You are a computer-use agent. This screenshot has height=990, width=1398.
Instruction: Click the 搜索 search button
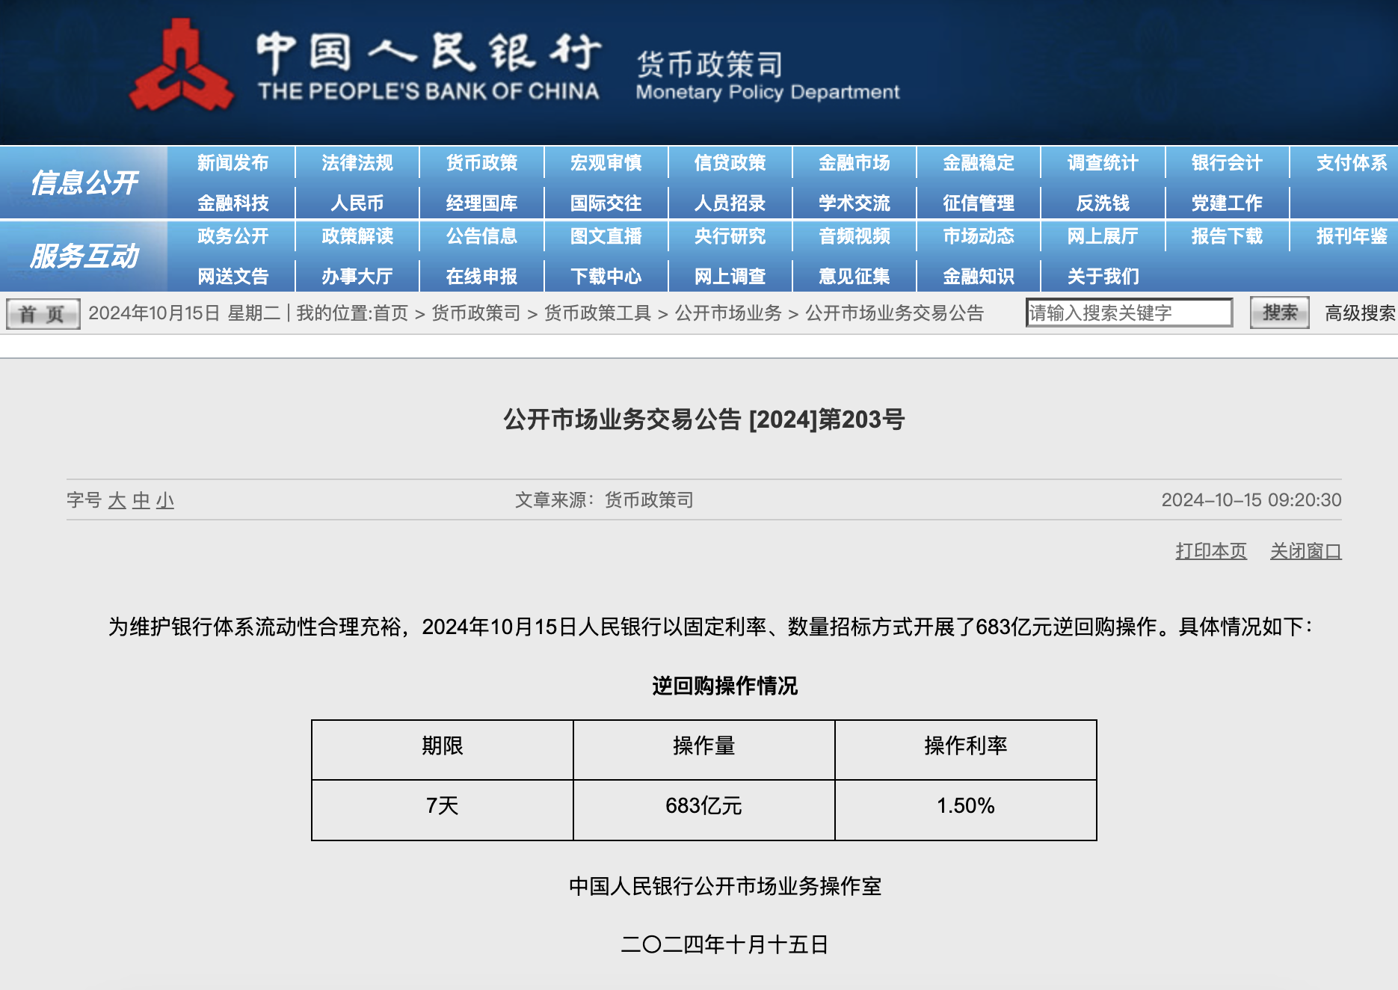click(x=1279, y=313)
